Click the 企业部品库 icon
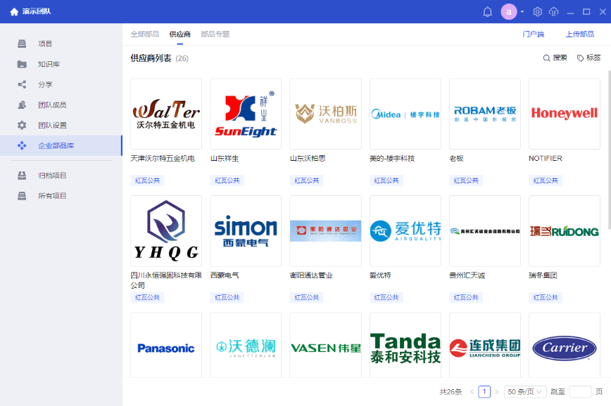 tap(22, 145)
